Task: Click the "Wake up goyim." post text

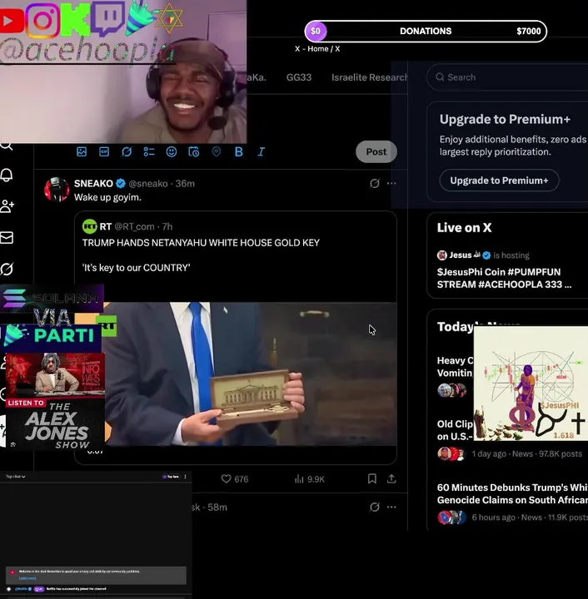Action: 107,197
